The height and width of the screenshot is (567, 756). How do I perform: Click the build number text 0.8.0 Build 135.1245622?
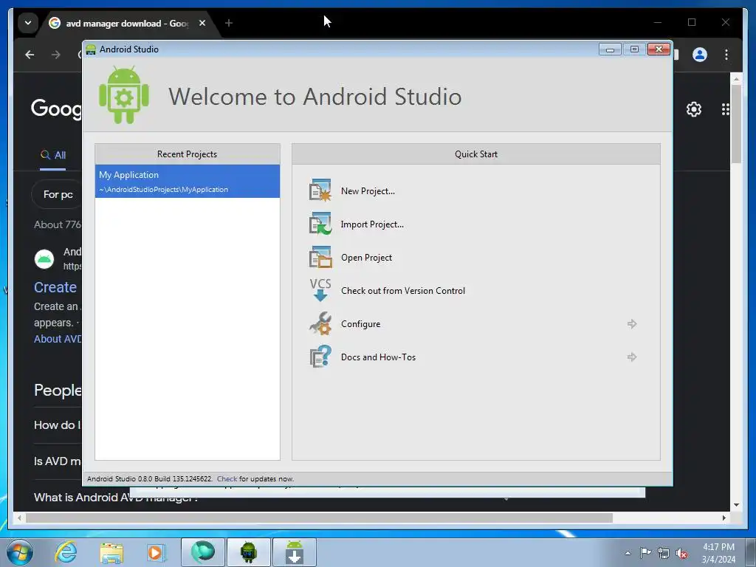[x=175, y=478]
